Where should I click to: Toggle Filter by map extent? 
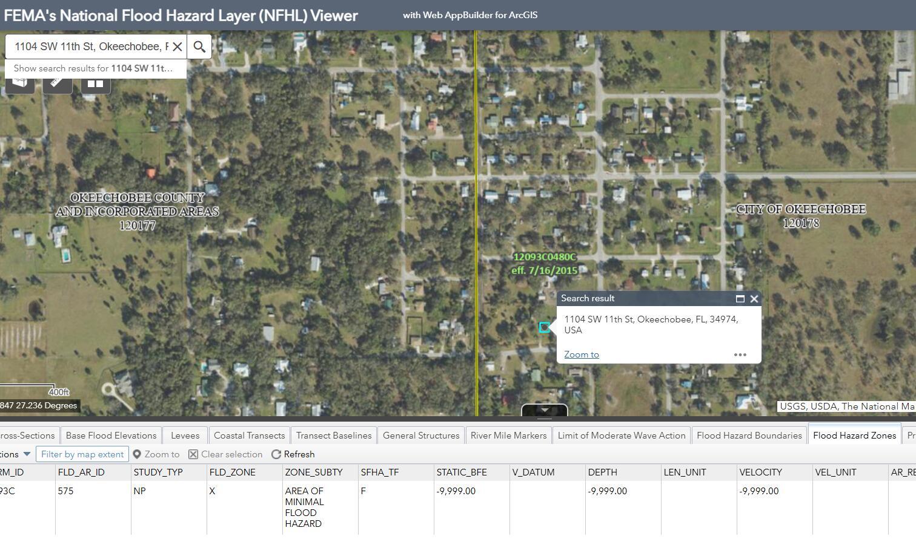click(x=82, y=454)
